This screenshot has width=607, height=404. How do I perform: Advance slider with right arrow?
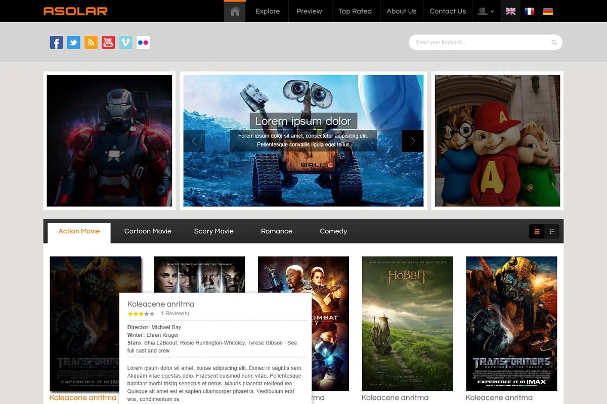(412, 141)
